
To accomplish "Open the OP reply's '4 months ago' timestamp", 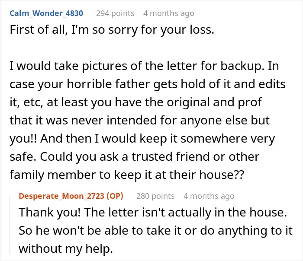I will (x=209, y=196).
